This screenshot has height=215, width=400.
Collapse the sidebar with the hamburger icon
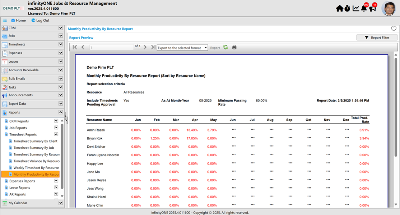(5, 20)
